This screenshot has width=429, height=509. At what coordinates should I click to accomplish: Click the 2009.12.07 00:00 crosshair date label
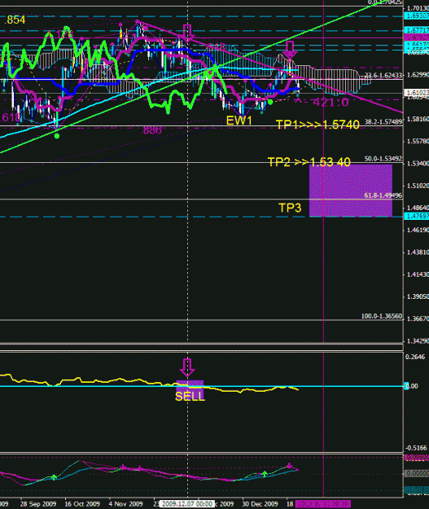click(187, 504)
